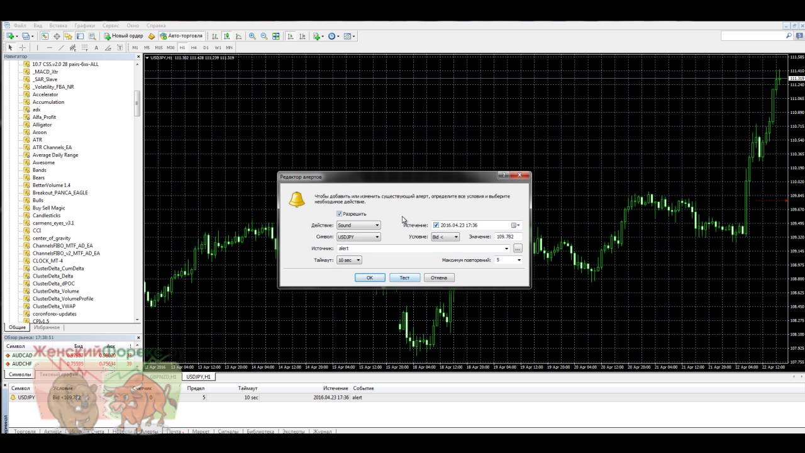Open the Графики menu
This screenshot has height=453, width=805.
[84, 26]
